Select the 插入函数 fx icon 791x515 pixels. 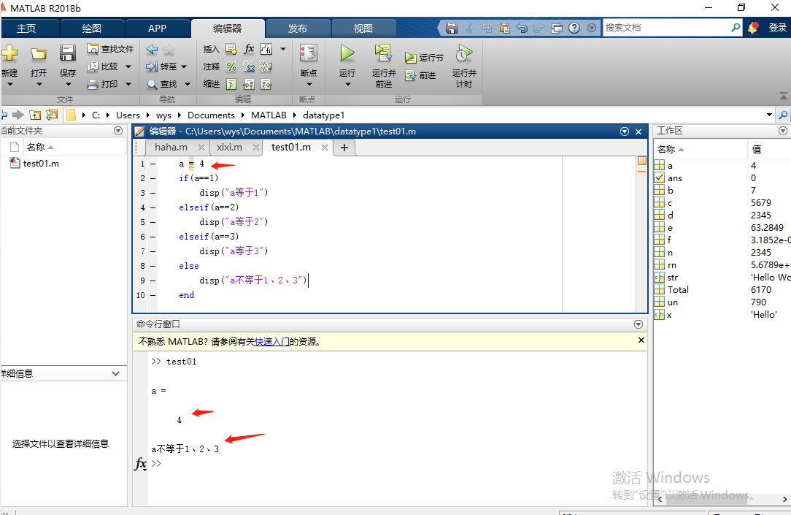coord(248,48)
